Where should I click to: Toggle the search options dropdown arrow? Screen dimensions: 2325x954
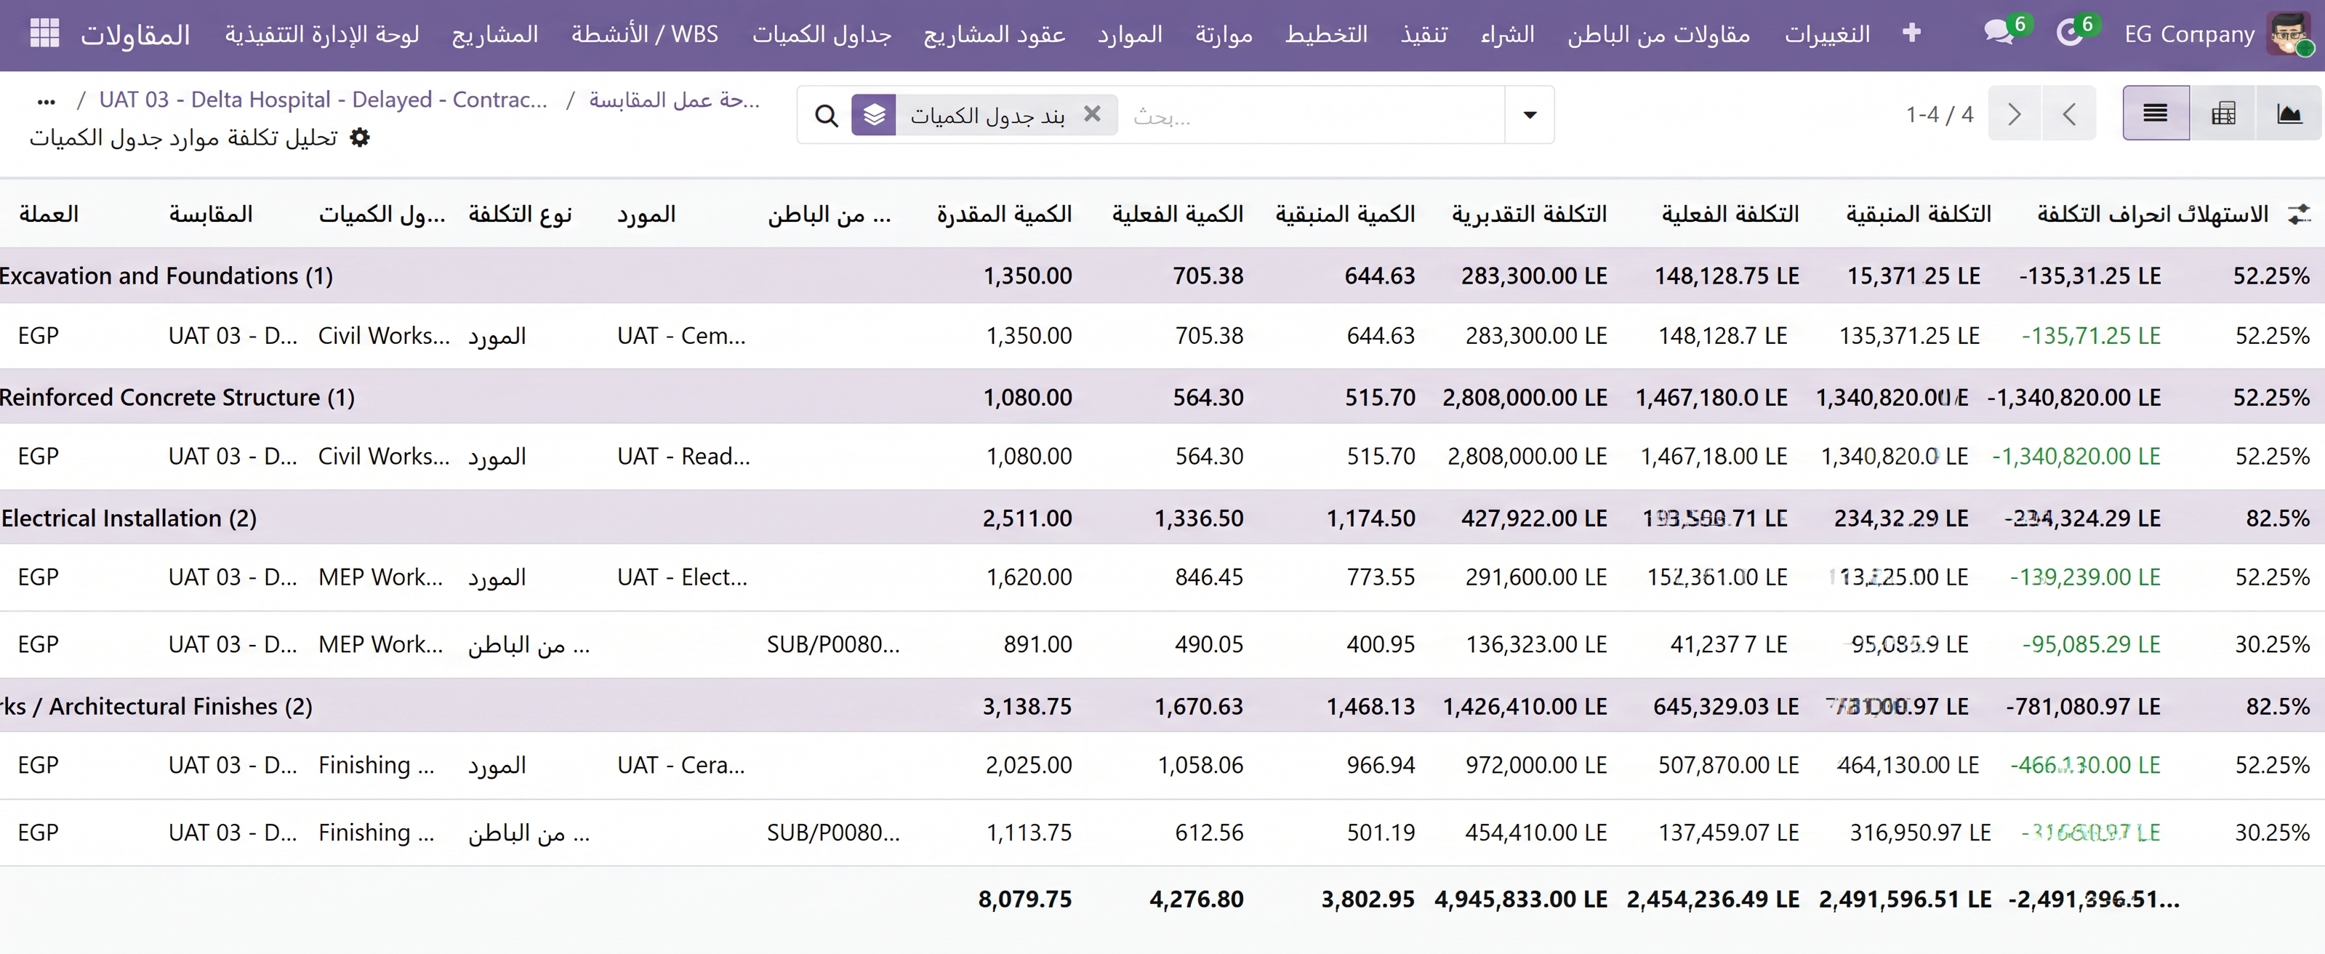click(x=1530, y=115)
